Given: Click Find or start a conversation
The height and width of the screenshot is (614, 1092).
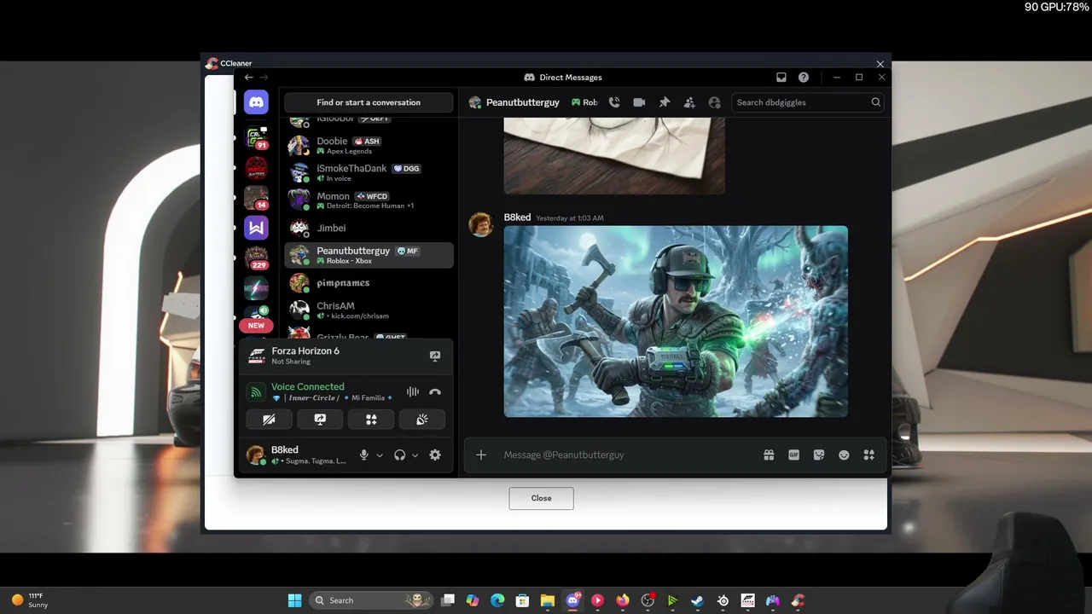Looking at the screenshot, I should coord(369,102).
